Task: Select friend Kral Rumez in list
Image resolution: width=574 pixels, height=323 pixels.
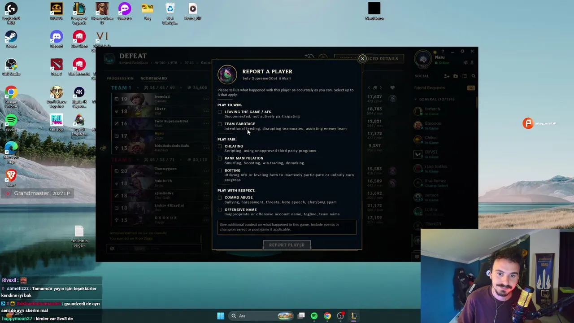Action: tap(444, 183)
